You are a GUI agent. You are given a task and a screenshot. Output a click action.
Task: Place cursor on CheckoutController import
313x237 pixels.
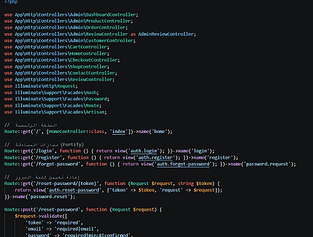(62, 60)
